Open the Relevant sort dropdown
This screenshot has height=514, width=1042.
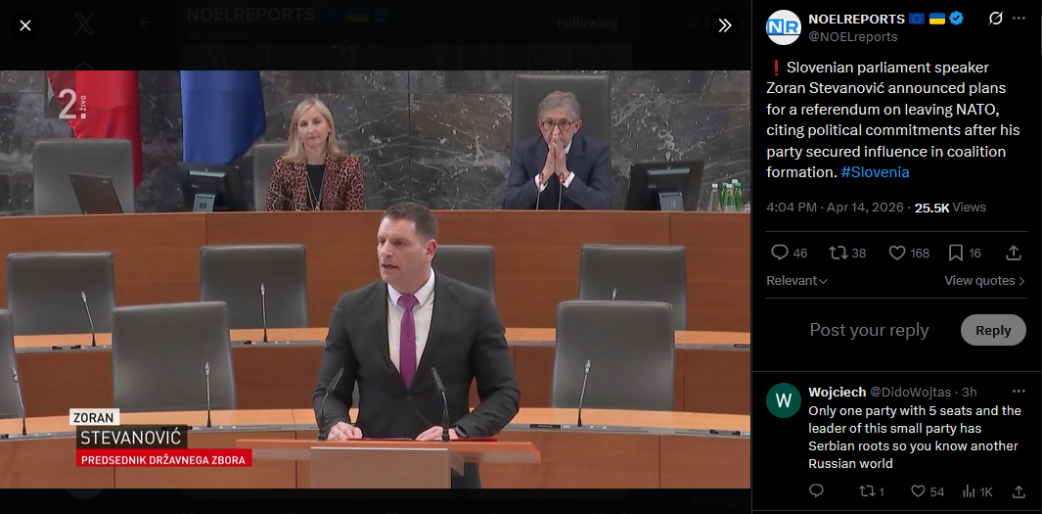click(796, 281)
